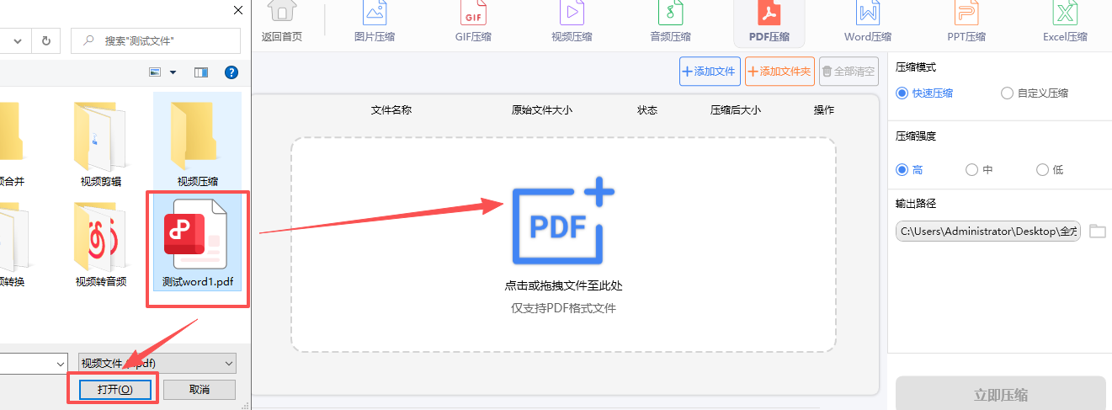The width and height of the screenshot is (1112, 410).
Task: Click the 文件名称 column header
Action: [x=391, y=110]
